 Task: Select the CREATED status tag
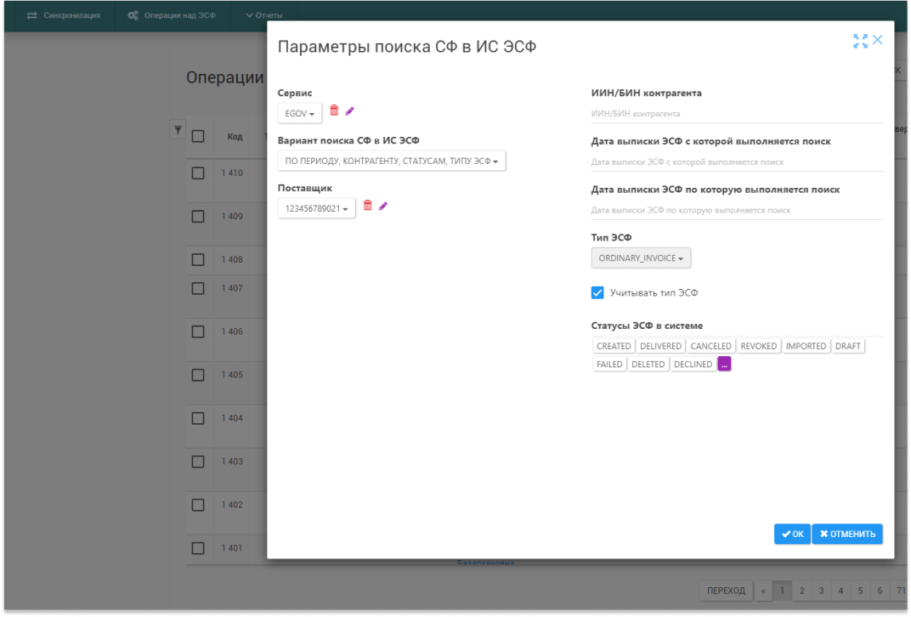coord(614,346)
